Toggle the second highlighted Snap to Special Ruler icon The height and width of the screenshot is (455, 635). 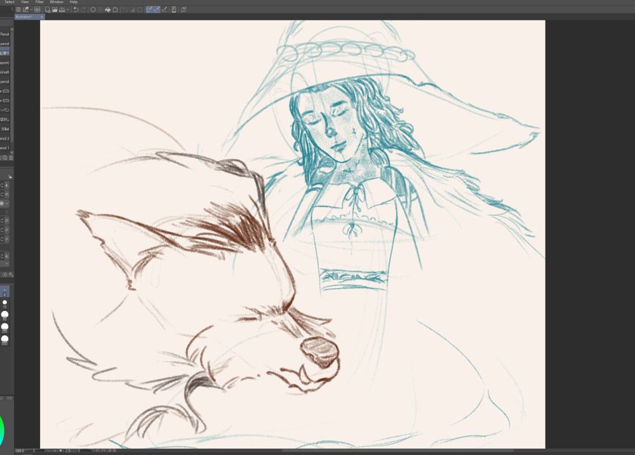pyautogui.click(x=157, y=10)
